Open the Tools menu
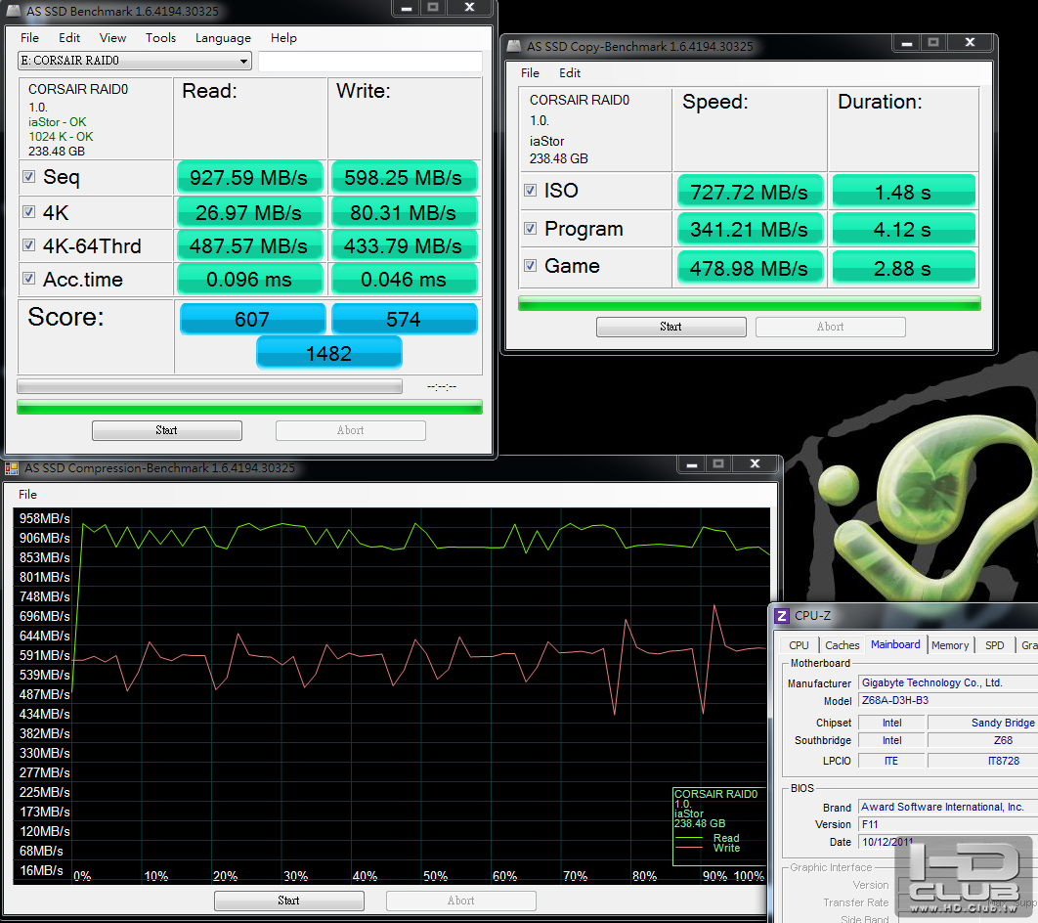Viewport: 1038px width, 923px height. (x=161, y=38)
